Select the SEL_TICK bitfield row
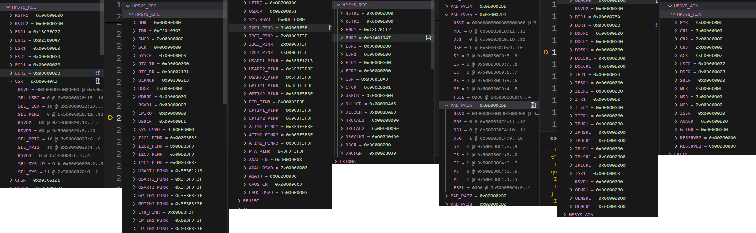The width and height of the screenshot is (756, 233). click(x=56, y=106)
